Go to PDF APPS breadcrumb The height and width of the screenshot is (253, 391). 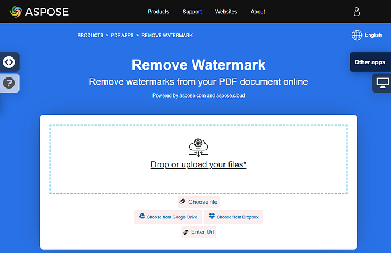[122, 35]
